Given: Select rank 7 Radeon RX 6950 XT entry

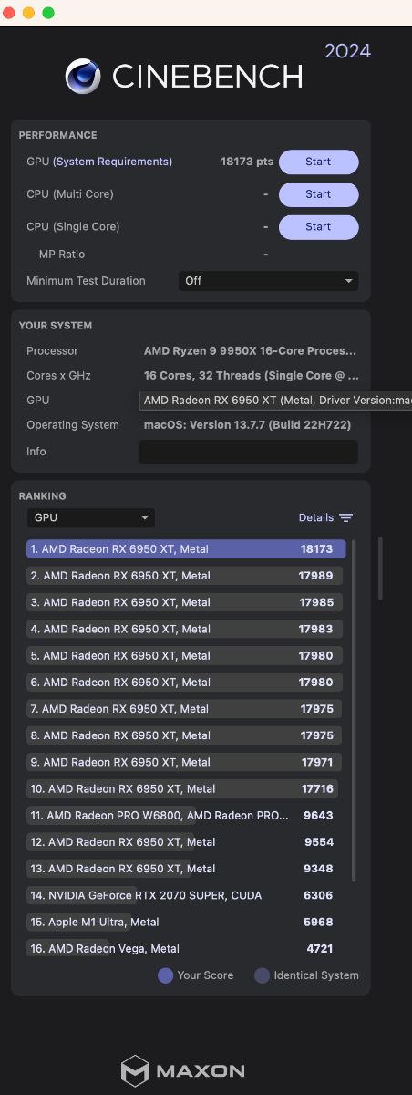Looking at the screenshot, I should pos(186,709).
